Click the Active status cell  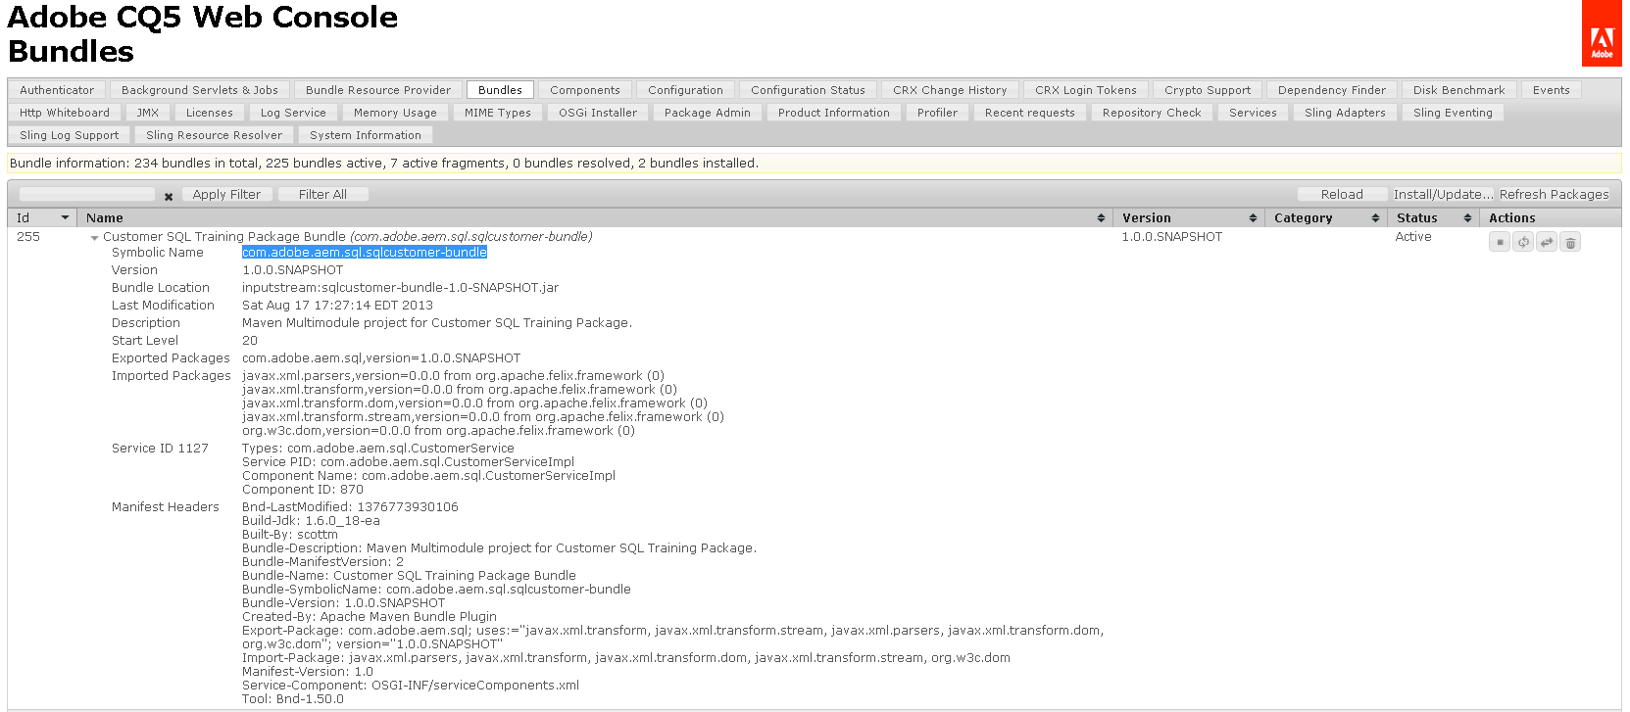point(1413,237)
